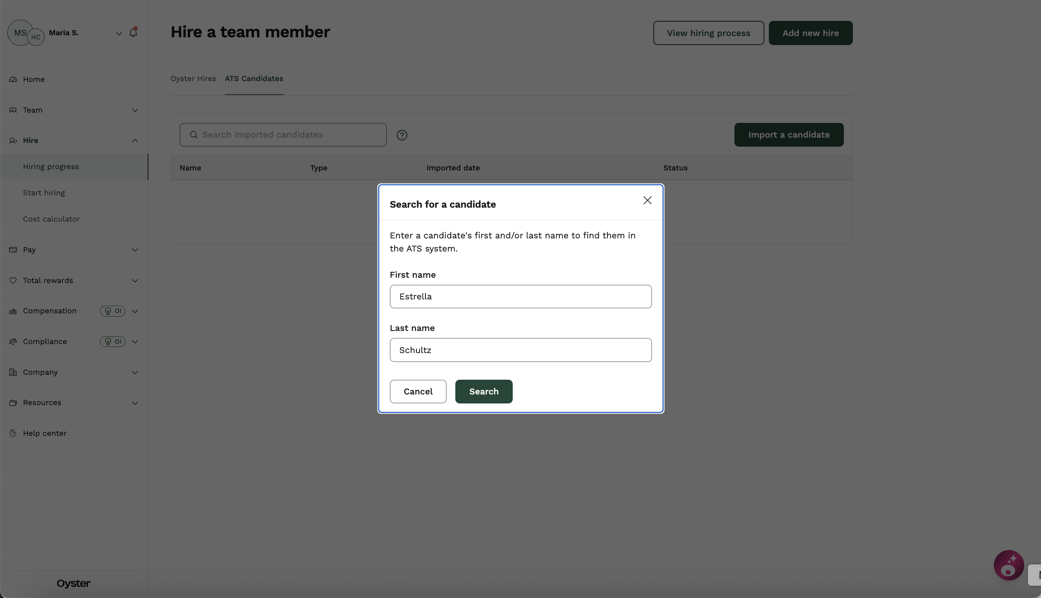The height and width of the screenshot is (598, 1041).
Task: Click the Company building icon
Action: [x=13, y=372]
